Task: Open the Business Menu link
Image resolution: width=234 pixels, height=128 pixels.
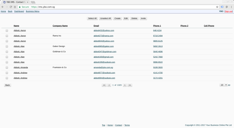Action: tap(33, 11)
